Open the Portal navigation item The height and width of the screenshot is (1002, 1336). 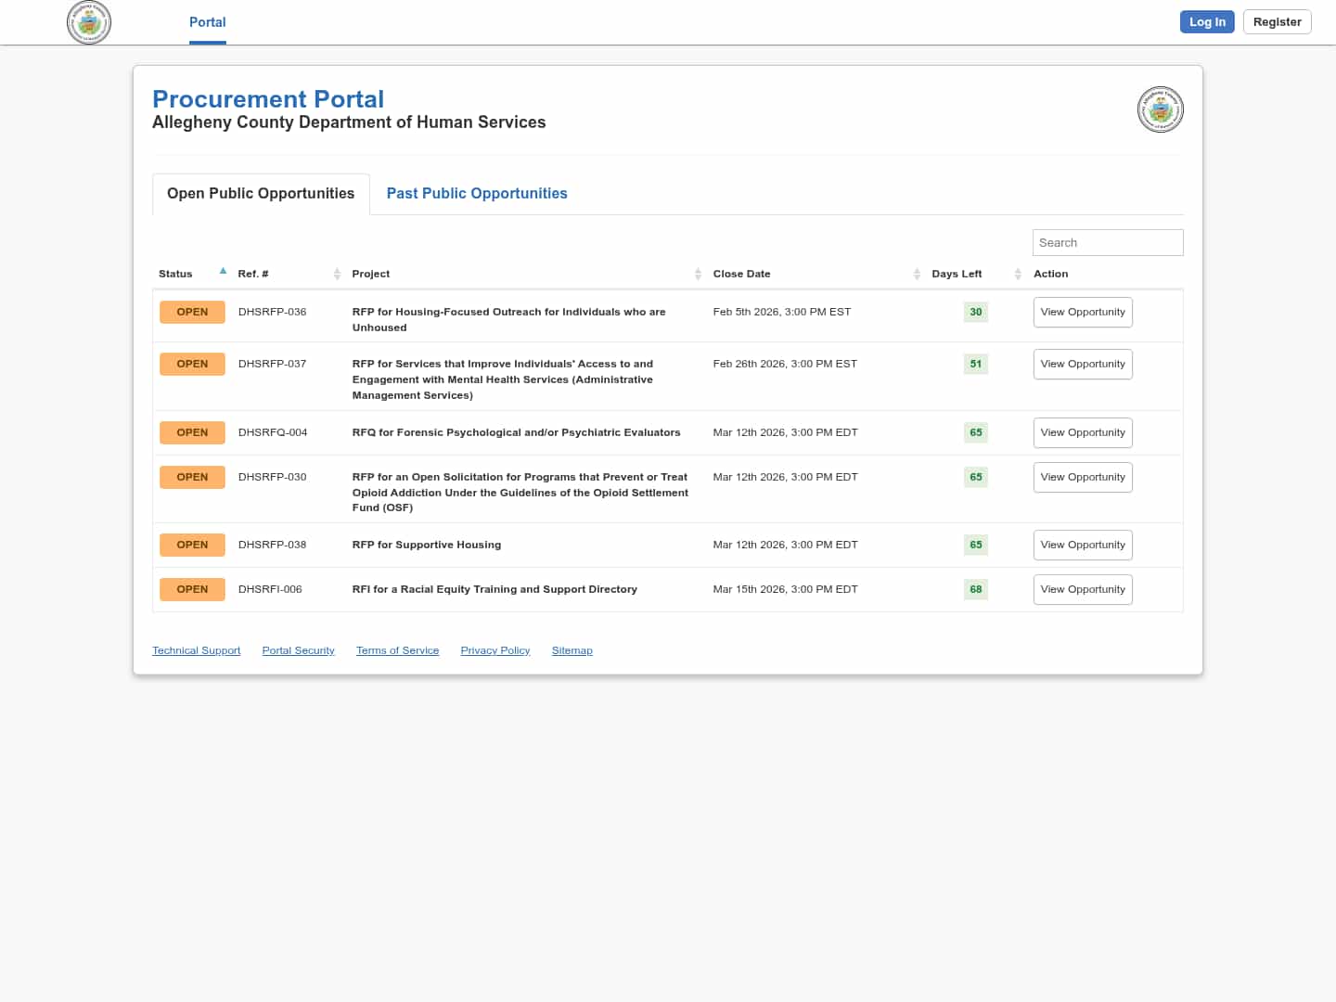tap(207, 22)
